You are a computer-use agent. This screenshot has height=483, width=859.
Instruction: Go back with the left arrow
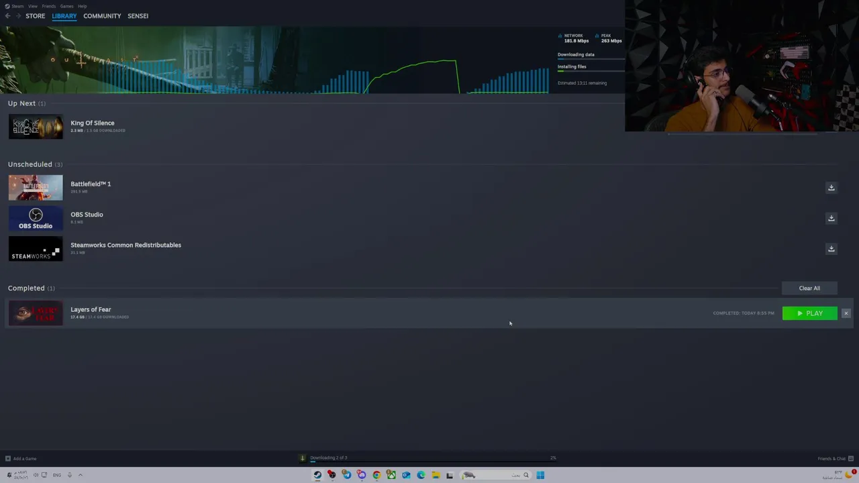7,16
